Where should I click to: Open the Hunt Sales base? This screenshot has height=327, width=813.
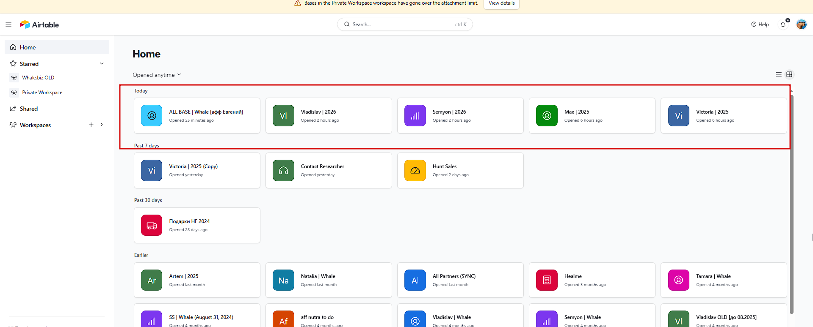[460, 170]
